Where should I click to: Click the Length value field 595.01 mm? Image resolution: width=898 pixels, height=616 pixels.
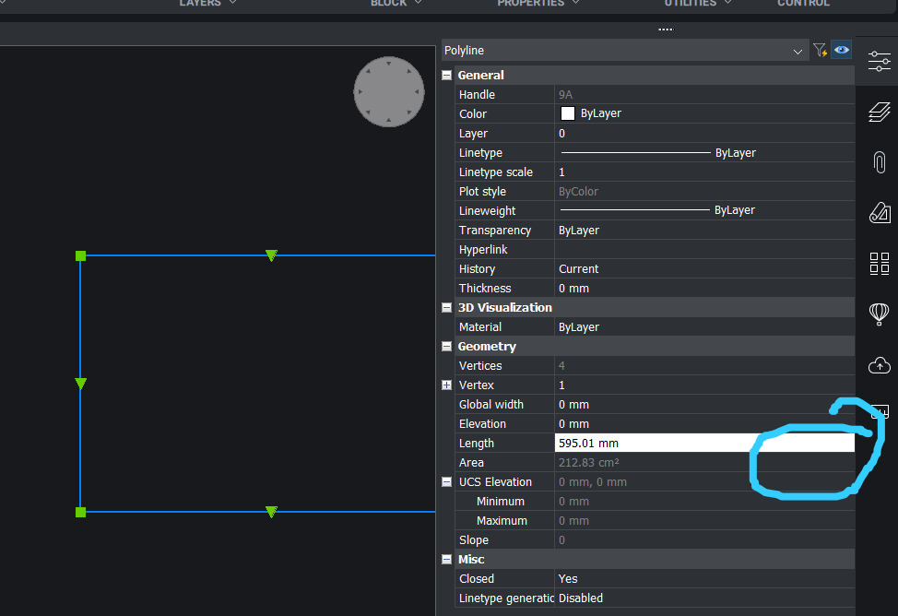[x=645, y=444]
